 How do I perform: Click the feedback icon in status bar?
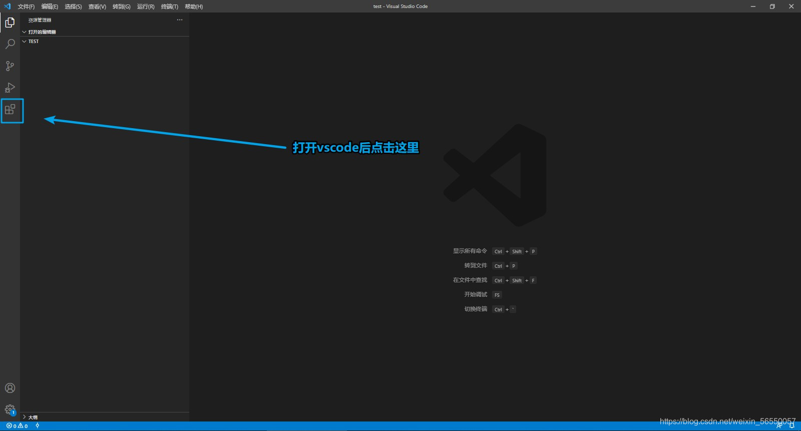(x=779, y=426)
